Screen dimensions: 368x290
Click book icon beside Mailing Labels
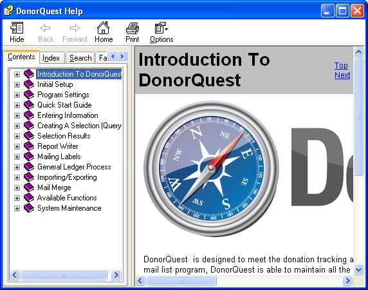[29, 157]
